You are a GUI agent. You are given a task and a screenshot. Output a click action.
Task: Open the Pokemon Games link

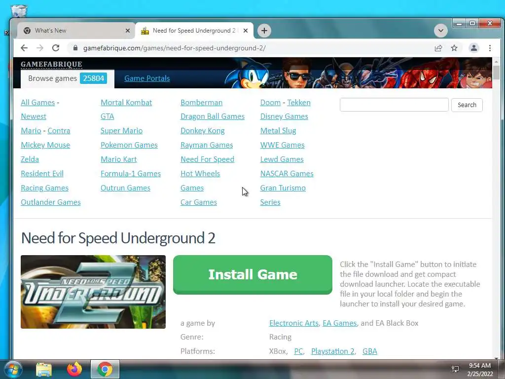coord(129,145)
